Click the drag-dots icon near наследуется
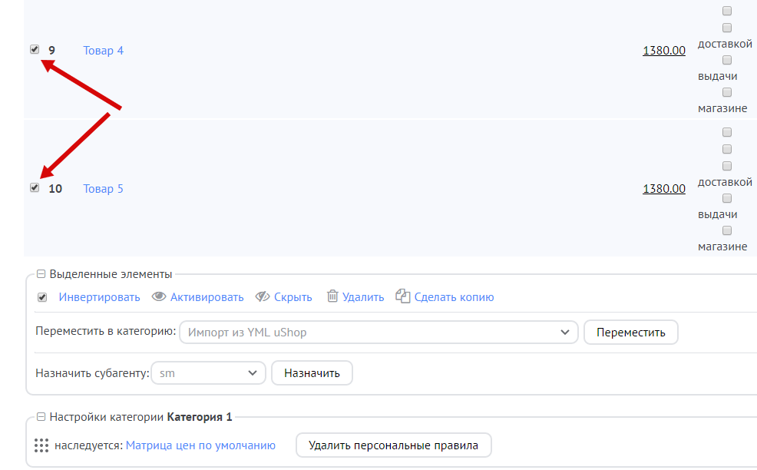The height and width of the screenshot is (470, 757). point(41,445)
